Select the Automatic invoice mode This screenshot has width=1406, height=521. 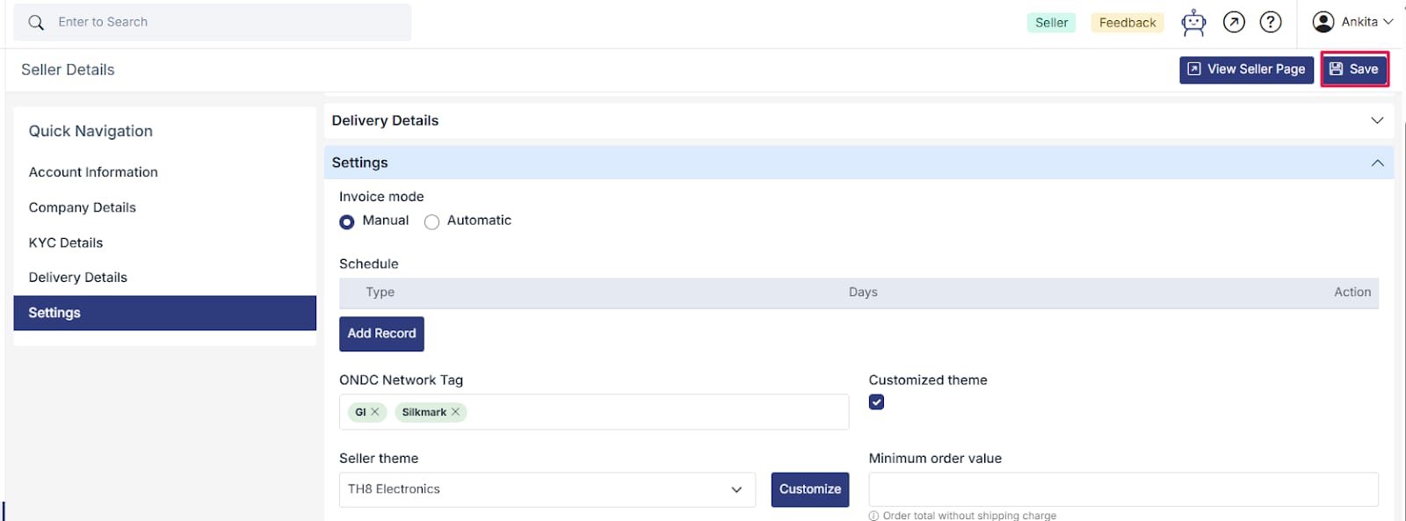(x=431, y=222)
